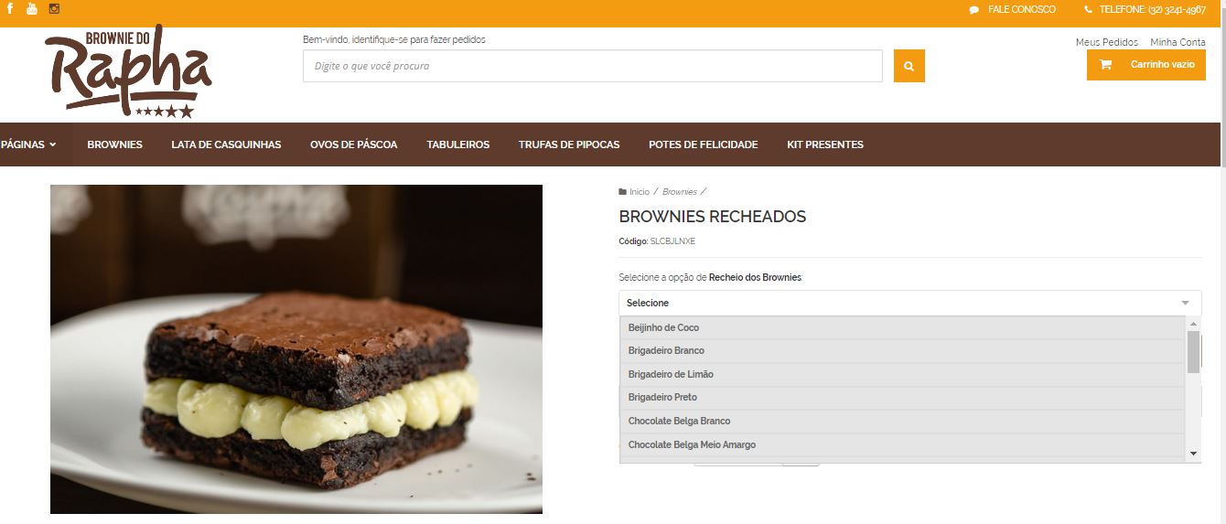Image resolution: width=1226 pixels, height=524 pixels.
Task: Click the dropdown list scrollbar down arrow
Action: [1193, 454]
